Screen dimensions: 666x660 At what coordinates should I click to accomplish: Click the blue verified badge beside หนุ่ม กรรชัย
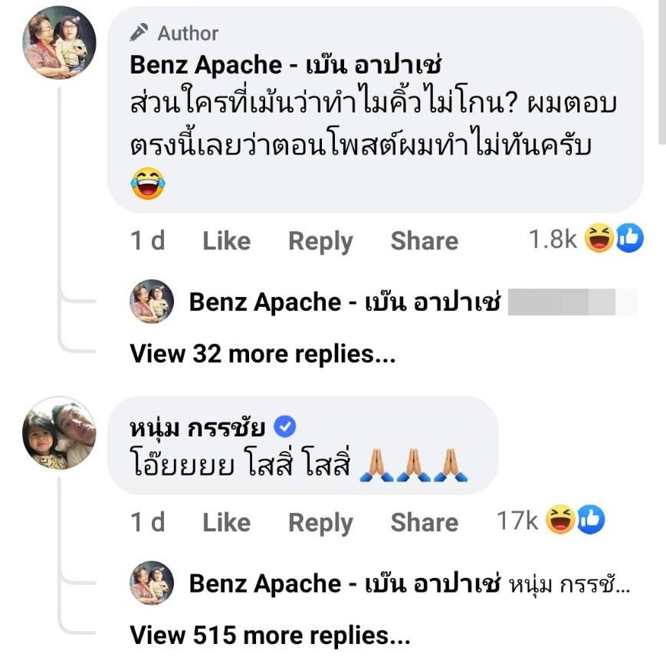[285, 426]
